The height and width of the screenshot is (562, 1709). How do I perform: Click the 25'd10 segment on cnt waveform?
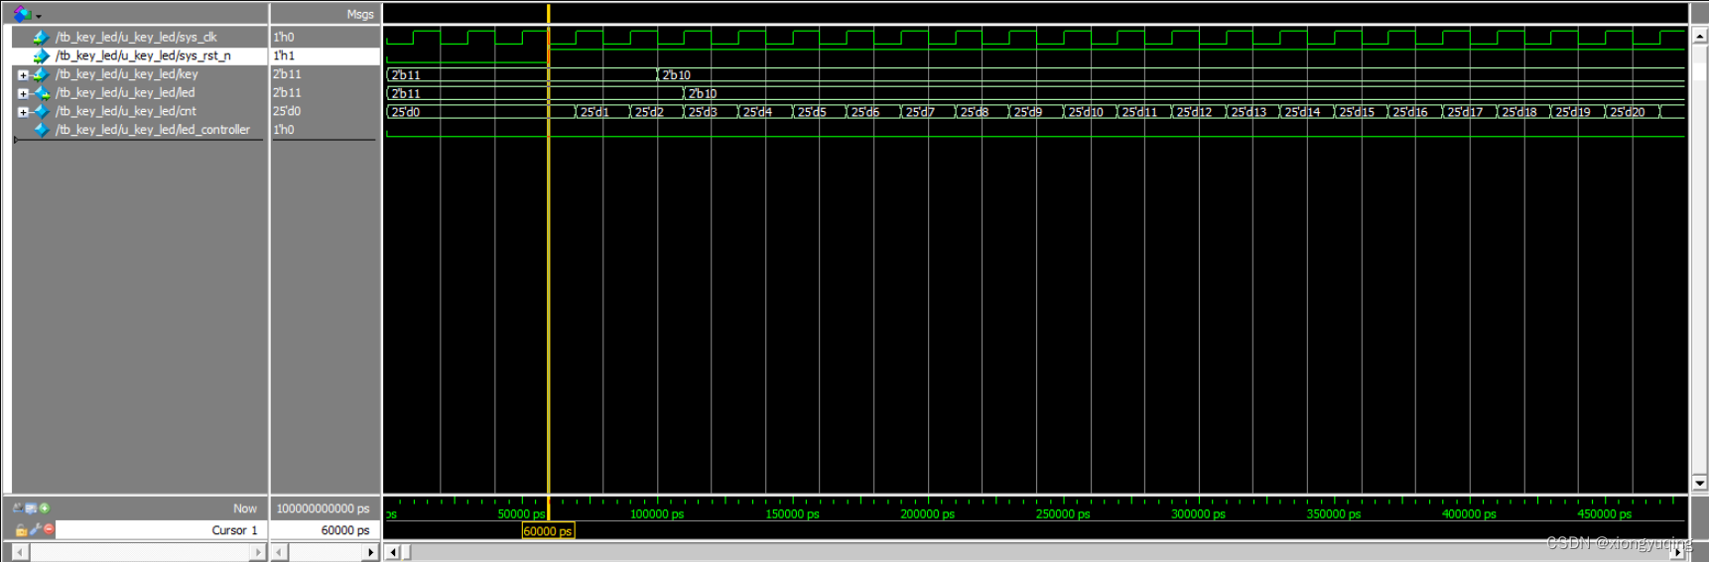point(1090,112)
